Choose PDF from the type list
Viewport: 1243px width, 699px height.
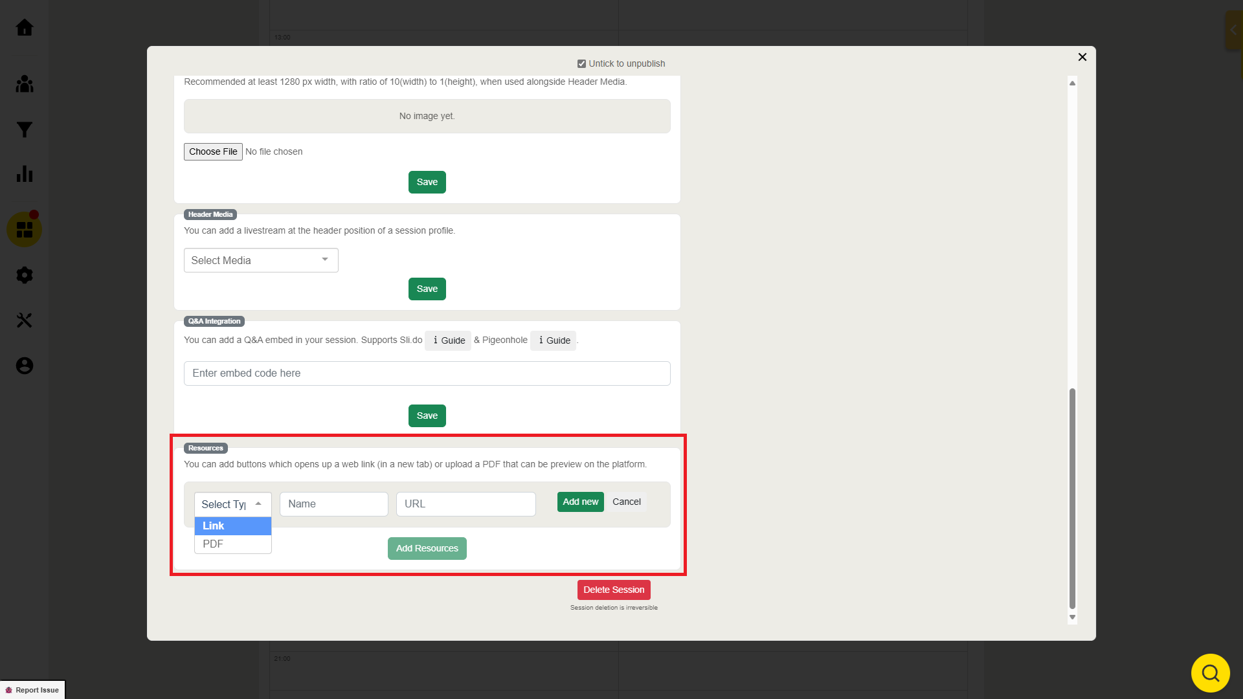(x=232, y=544)
